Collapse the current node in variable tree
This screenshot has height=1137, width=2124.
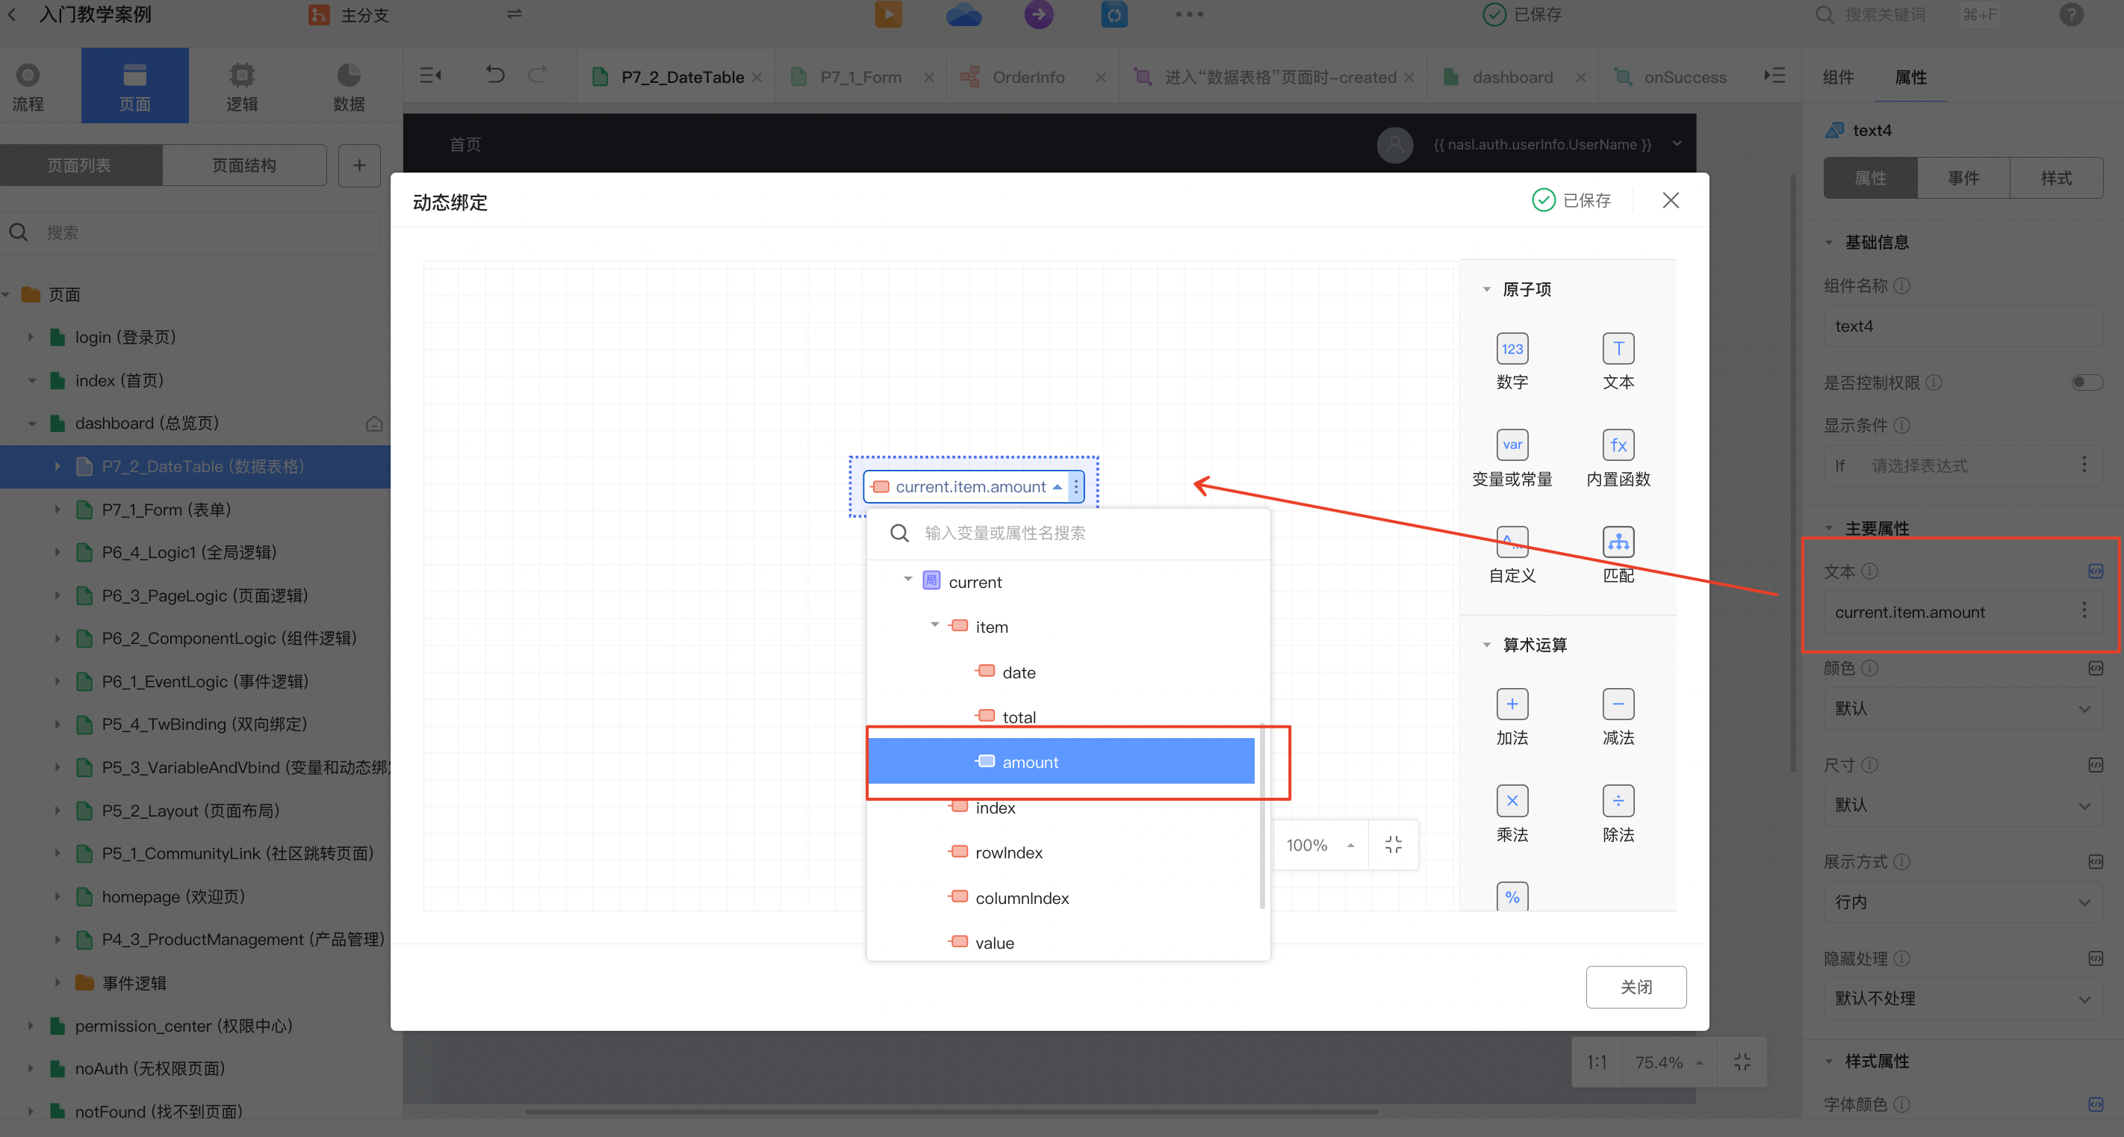click(907, 580)
